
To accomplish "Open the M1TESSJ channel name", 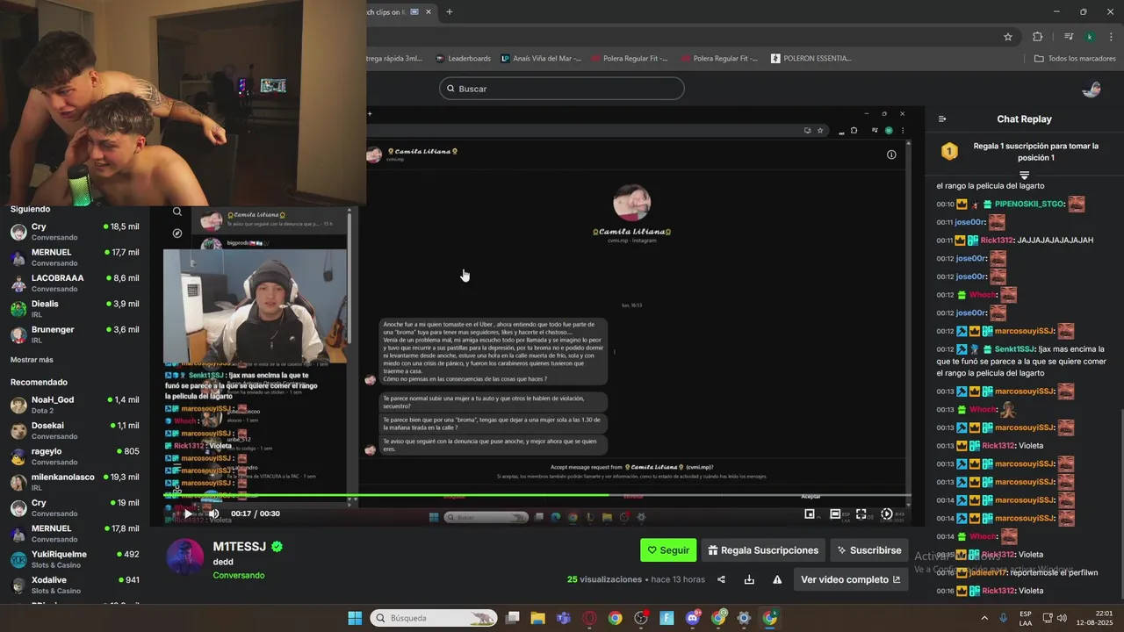I will [239, 547].
